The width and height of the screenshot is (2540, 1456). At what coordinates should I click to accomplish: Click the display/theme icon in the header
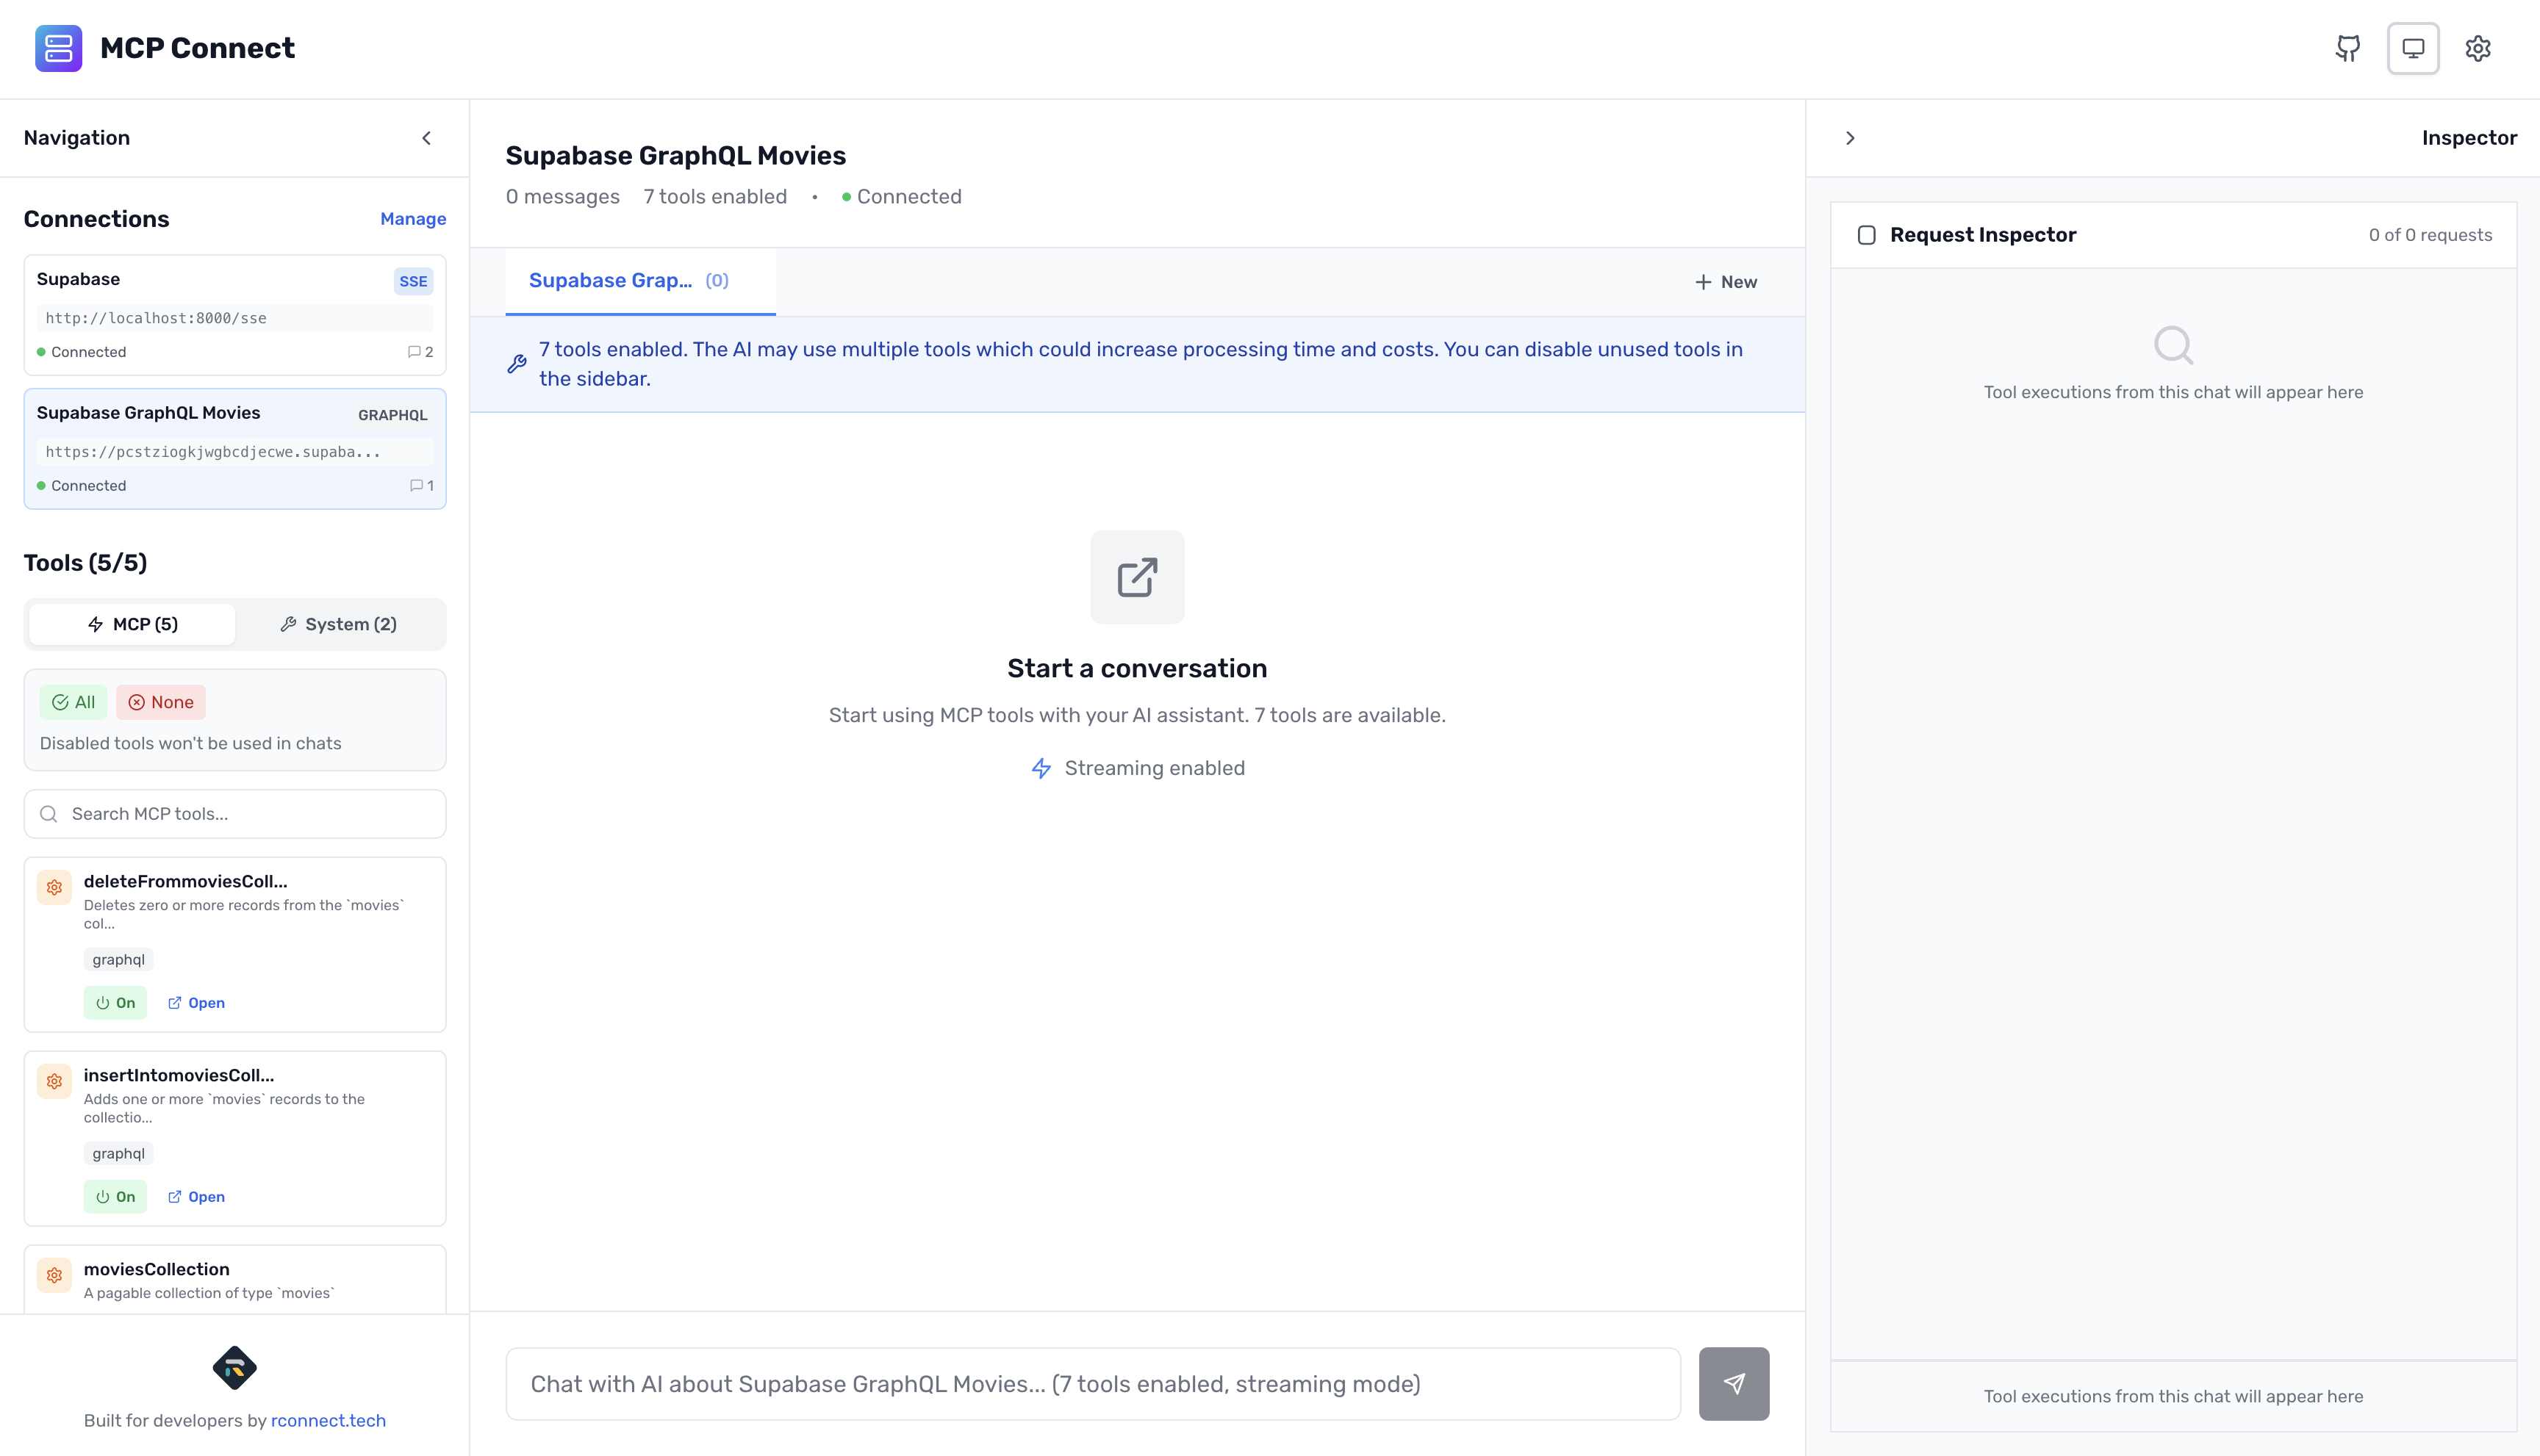tap(2413, 48)
